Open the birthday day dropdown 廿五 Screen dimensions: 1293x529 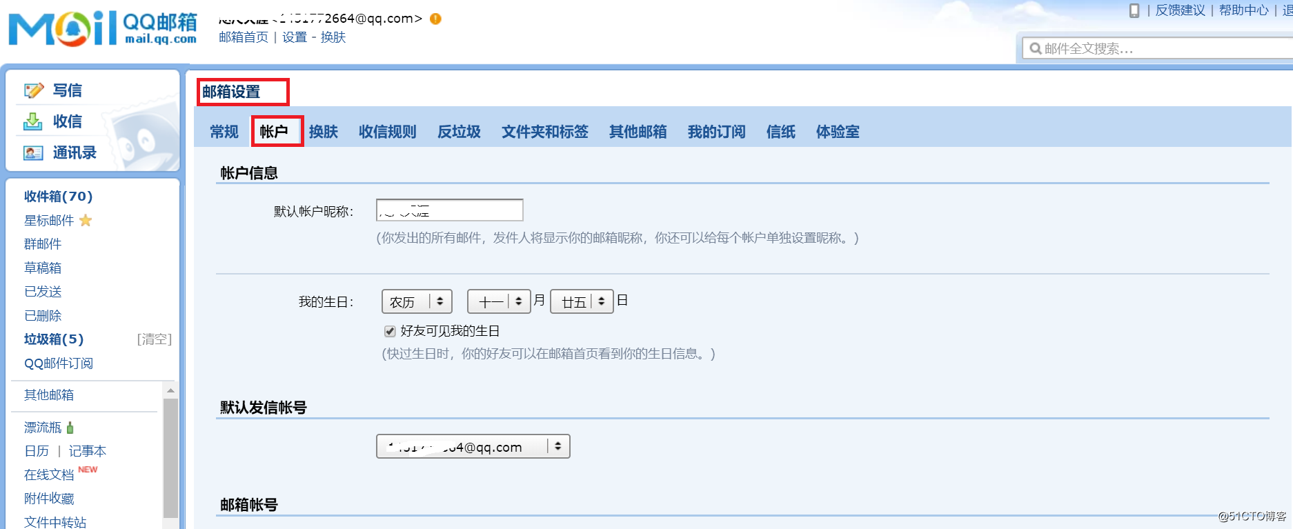click(x=581, y=301)
